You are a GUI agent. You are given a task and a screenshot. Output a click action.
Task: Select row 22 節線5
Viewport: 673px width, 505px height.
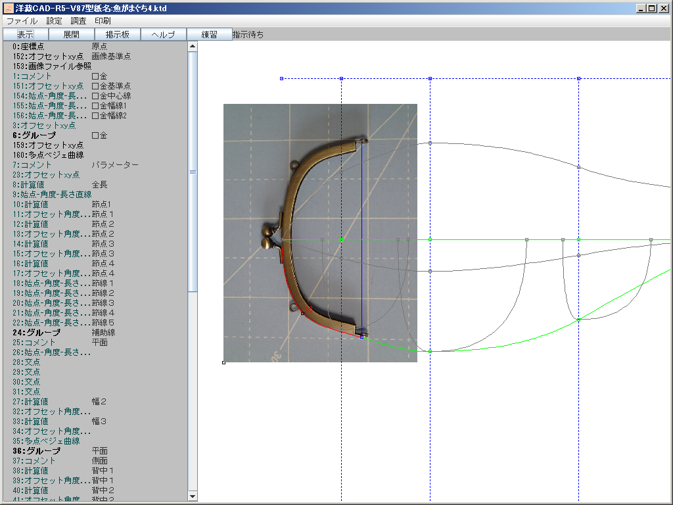pyautogui.click(x=64, y=323)
